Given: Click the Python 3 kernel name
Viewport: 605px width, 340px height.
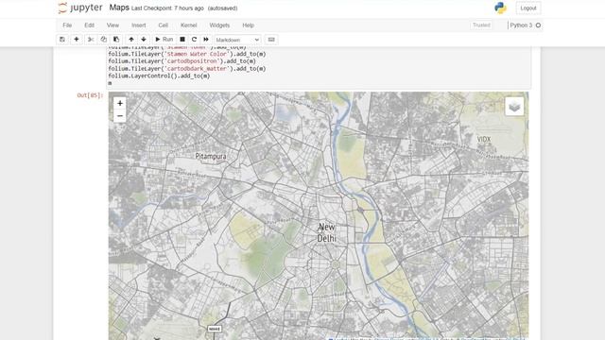Looking at the screenshot, I should (x=521, y=25).
